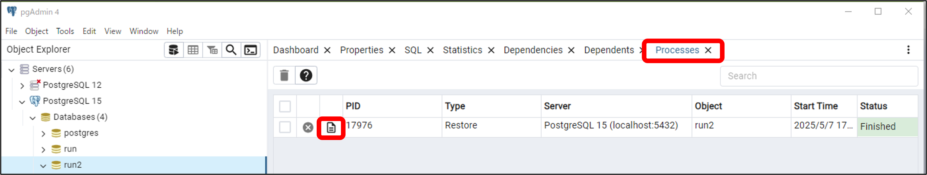This screenshot has width=927, height=175.
Task: Open the Tools menu
Action: pos(65,31)
